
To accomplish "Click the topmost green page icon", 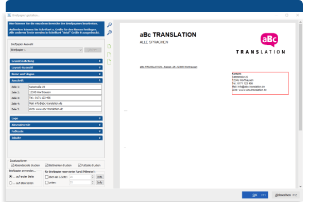I will [x=109, y=46].
